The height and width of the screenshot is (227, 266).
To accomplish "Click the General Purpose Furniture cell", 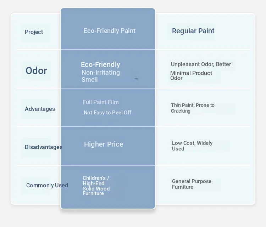I will tap(192, 184).
